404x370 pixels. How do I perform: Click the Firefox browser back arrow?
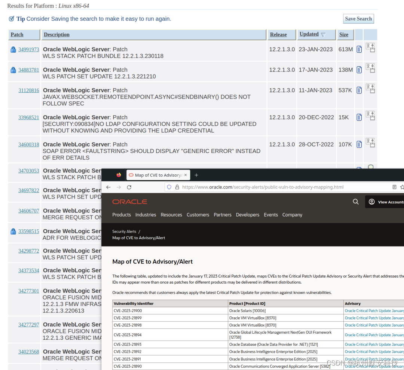(x=108, y=187)
